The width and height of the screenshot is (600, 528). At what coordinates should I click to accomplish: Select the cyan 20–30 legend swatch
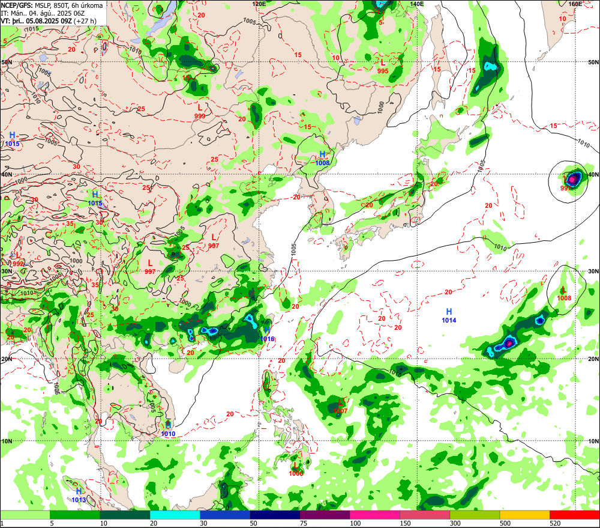pos(175,515)
